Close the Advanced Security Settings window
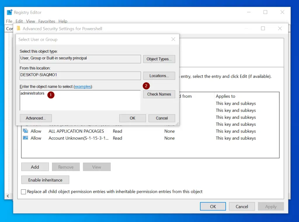Viewport: 299px width, 222px height. click(x=280, y=28)
